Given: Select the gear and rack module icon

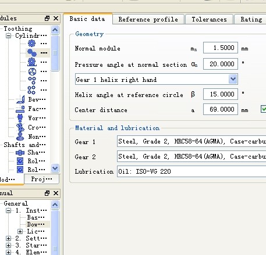Looking at the screenshot, I should coord(32,62).
